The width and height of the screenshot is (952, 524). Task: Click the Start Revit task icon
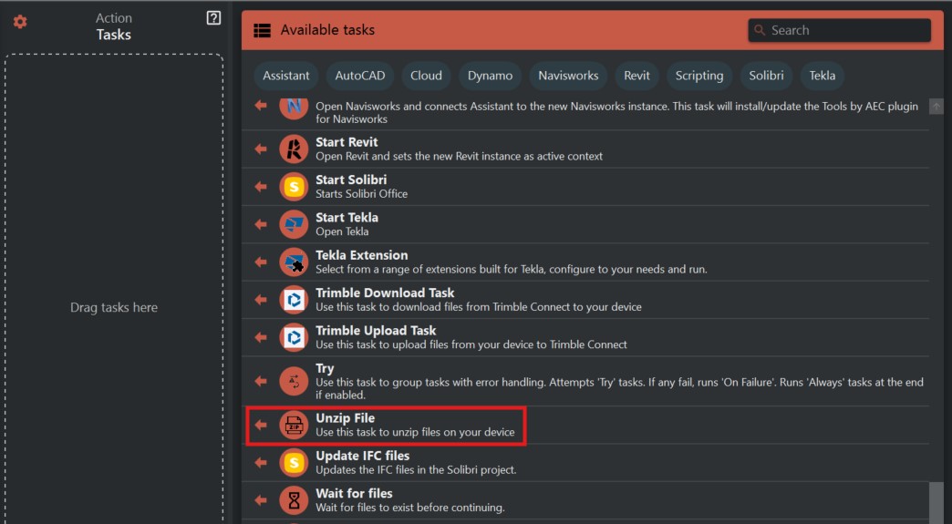tap(294, 149)
